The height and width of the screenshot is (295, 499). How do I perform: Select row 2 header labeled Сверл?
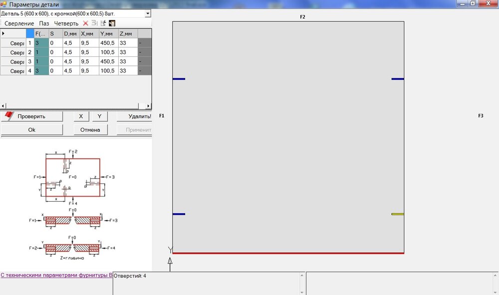coord(13,52)
